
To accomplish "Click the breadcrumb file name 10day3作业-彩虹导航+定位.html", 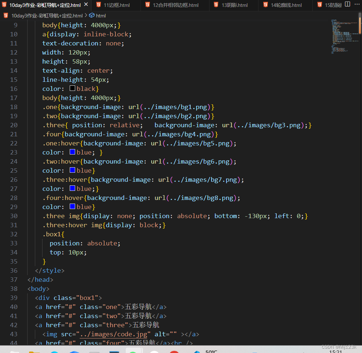I will (x=47, y=16).
